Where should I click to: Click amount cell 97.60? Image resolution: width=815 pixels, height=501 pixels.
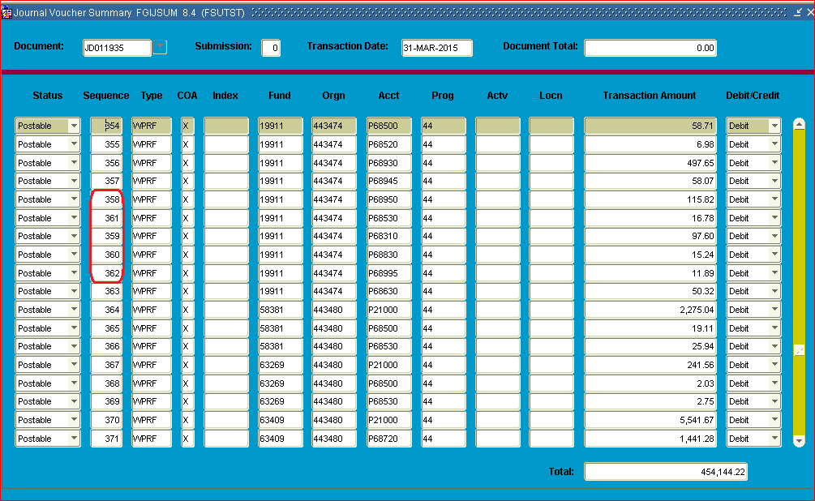pyautogui.click(x=650, y=236)
